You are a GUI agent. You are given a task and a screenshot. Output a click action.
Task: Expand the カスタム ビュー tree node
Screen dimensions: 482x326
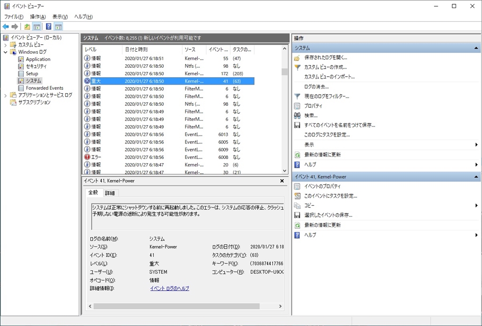[6, 45]
